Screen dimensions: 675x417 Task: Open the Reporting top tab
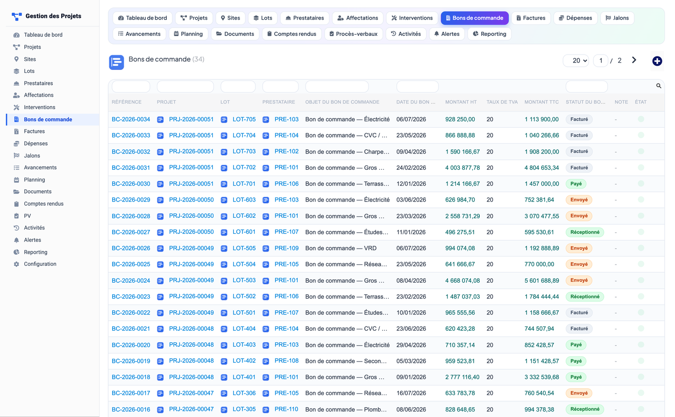pos(490,34)
